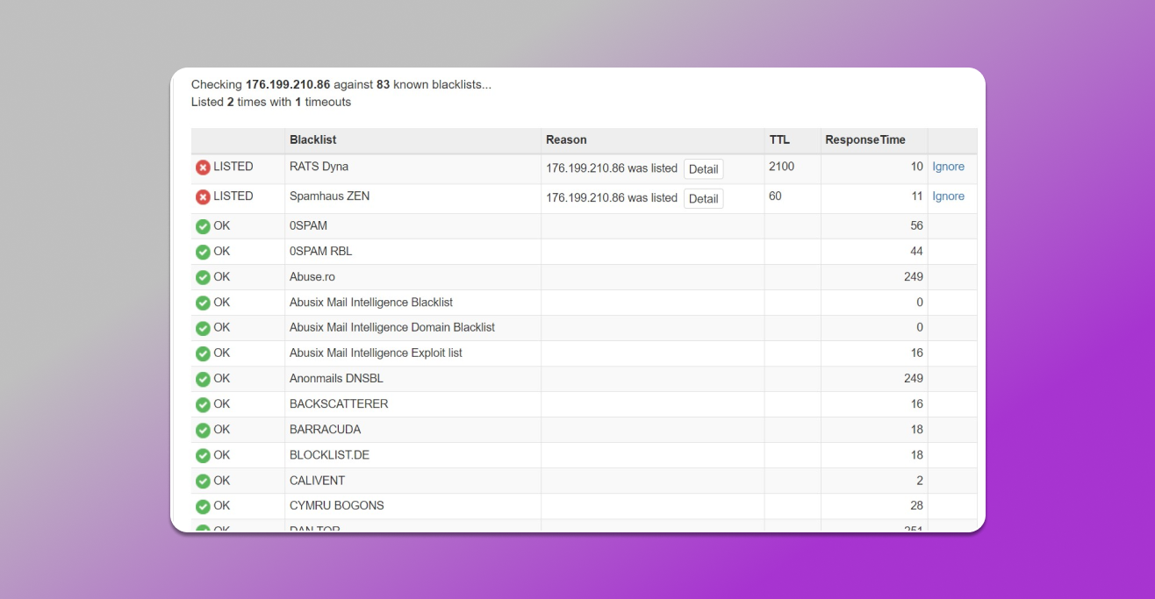This screenshot has width=1155, height=599.
Task: Click response time 56 for 0SPAM
Action: [x=916, y=225]
